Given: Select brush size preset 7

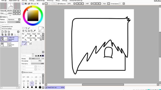Looking at the screenshot, I should [32, 84].
